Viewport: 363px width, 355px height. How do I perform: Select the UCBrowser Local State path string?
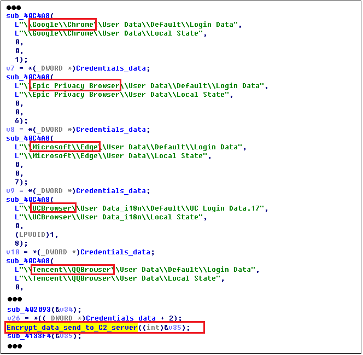[109, 217]
